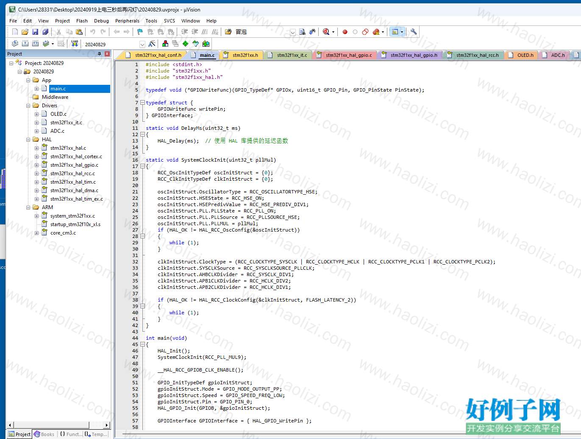This screenshot has height=439, width=581.
Task: Open the target selection dropdown 20240829
Action: [x=142, y=44]
